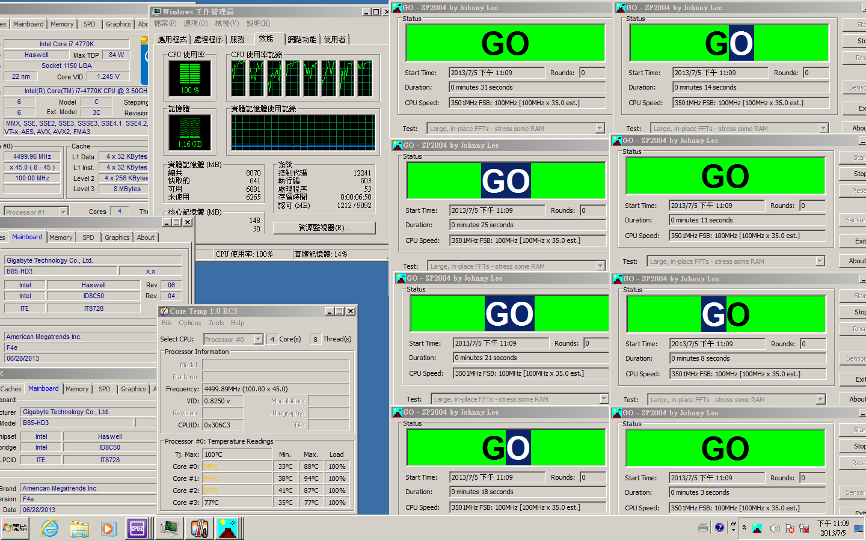
Task: Click About in the 11-seconds SP2004 window
Action: (x=853, y=261)
